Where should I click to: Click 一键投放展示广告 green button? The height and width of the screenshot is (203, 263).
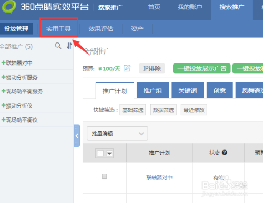(201, 68)
